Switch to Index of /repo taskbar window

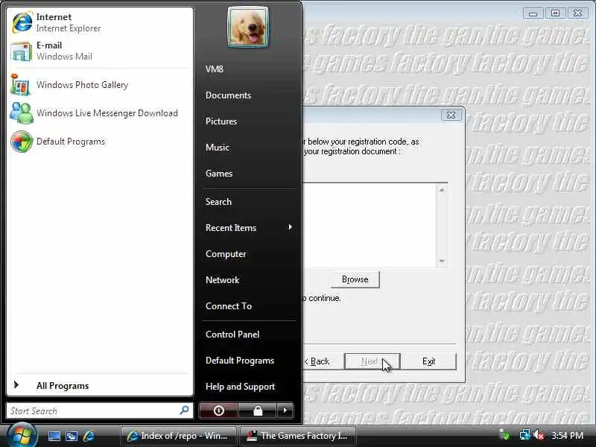(x=178, y=436)
